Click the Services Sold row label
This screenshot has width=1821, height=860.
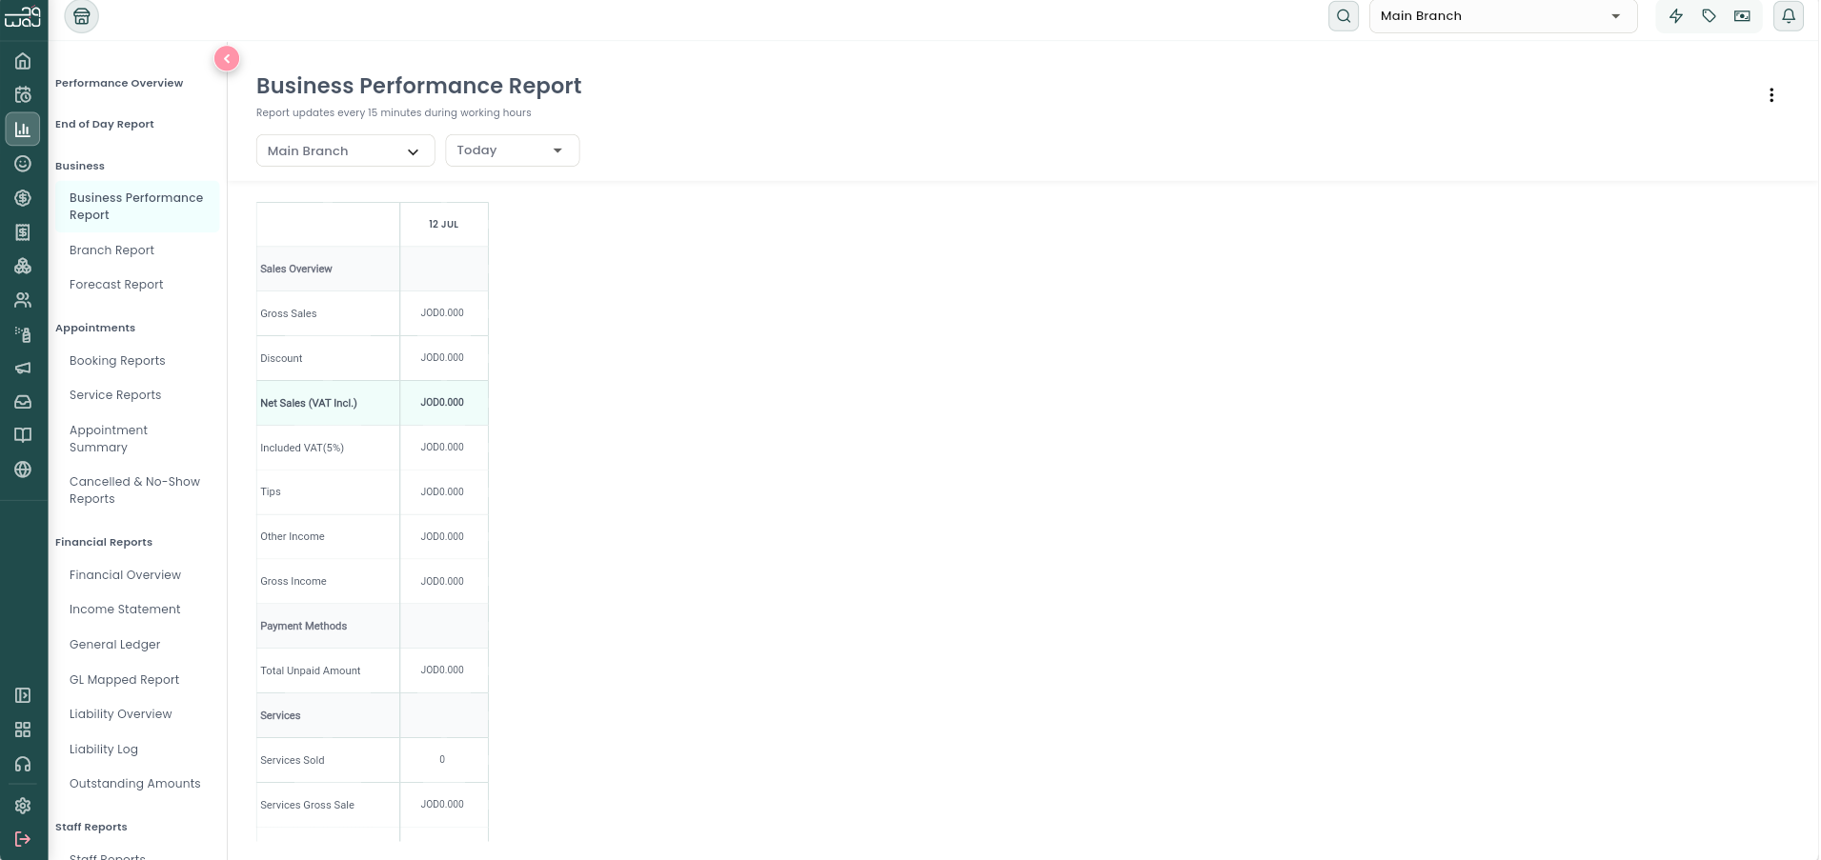pos(293,761)
